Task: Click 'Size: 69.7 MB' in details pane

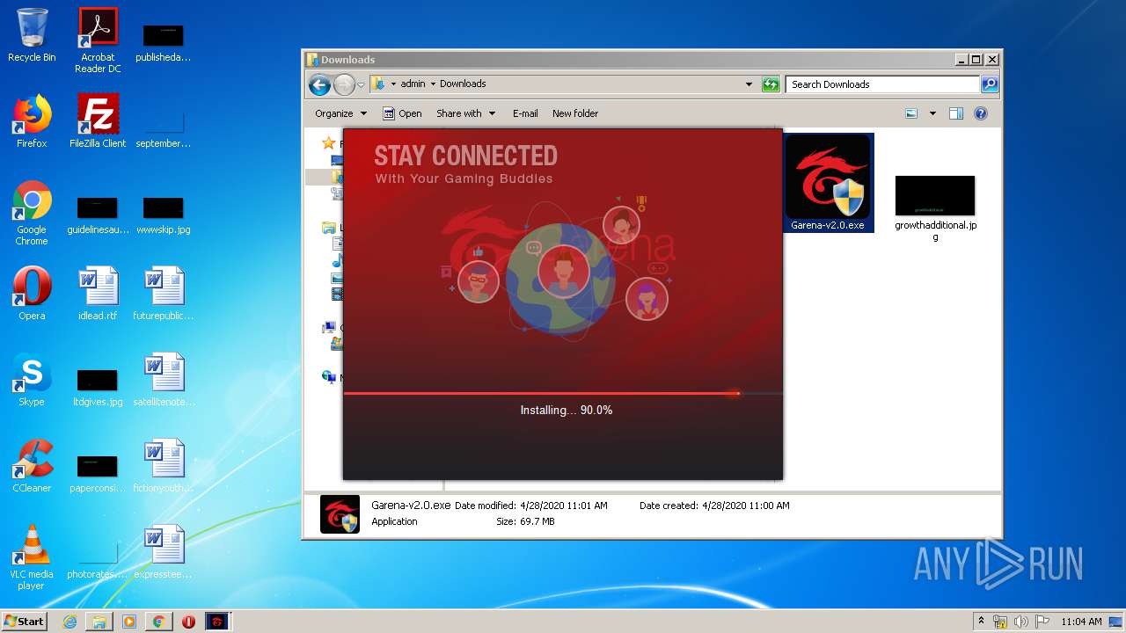Action: click(x=525, y=521)
